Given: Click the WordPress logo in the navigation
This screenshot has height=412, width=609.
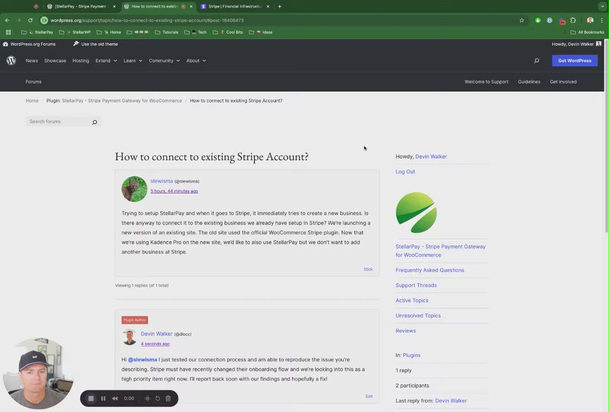Looking at the screenshot, I should click(x=11, y=61).
